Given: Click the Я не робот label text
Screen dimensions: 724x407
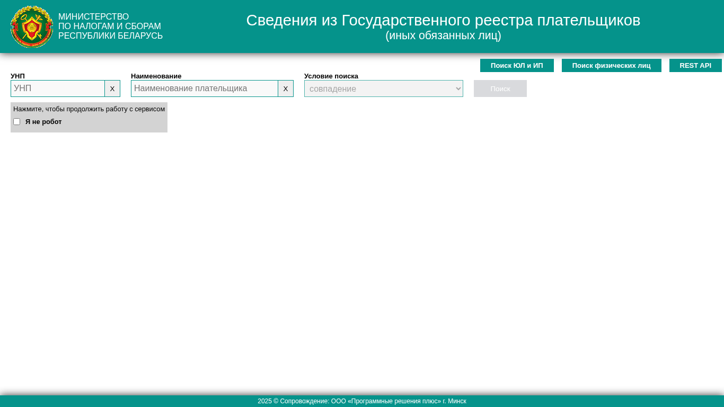Looking at the screenshot, I should pos(43,122).
